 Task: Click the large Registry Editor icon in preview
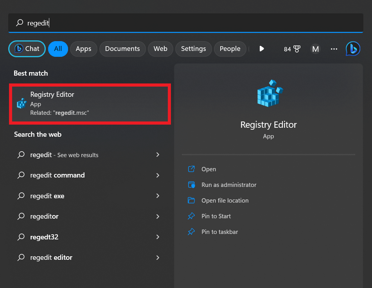270,93
